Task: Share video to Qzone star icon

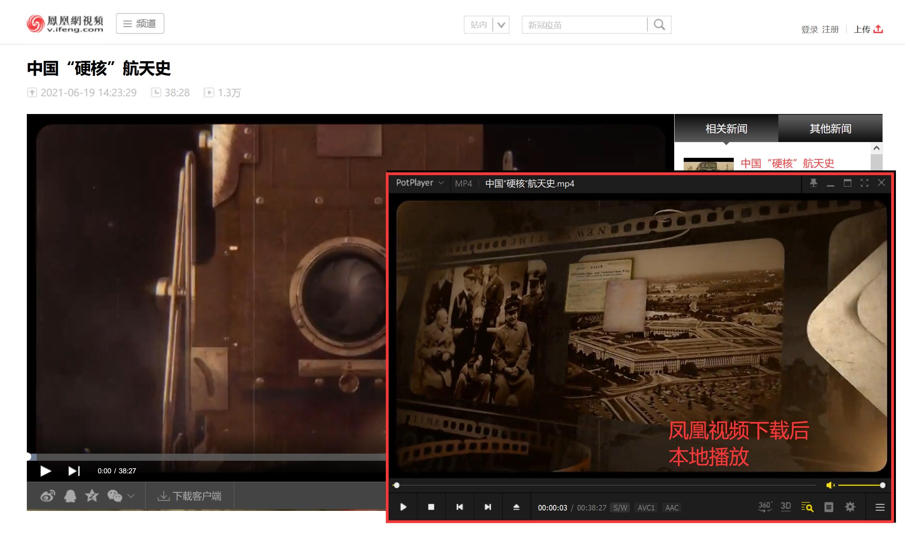Action: point(92,495)
